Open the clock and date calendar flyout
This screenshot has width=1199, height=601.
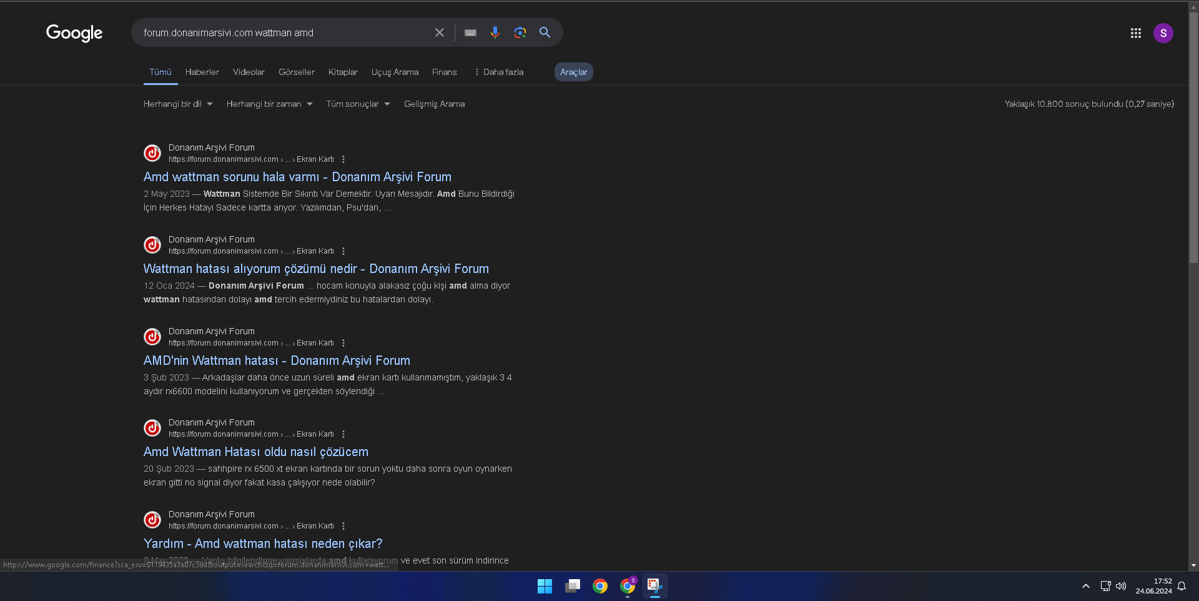point(1154,586)
